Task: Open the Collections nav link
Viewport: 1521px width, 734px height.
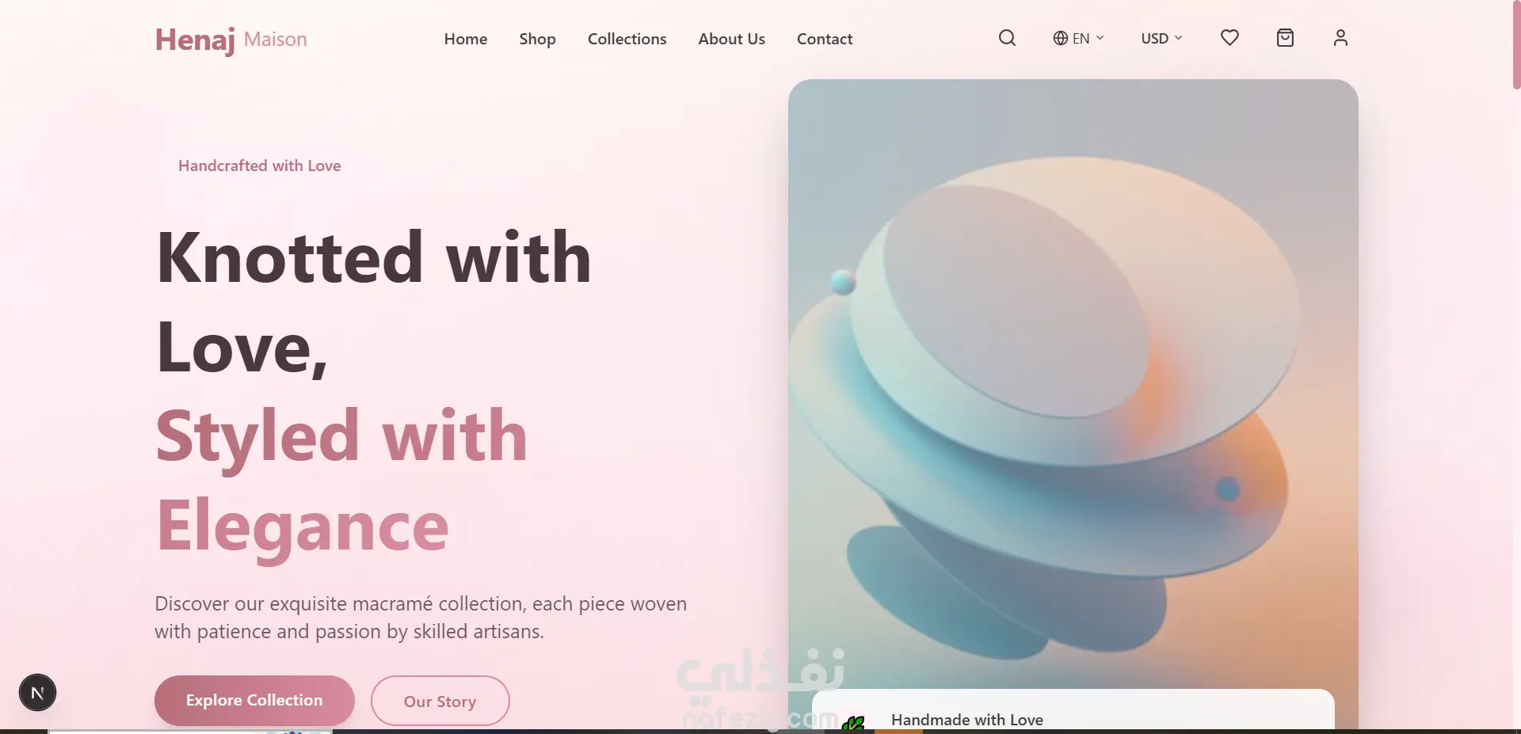Action: click(627, 39)
